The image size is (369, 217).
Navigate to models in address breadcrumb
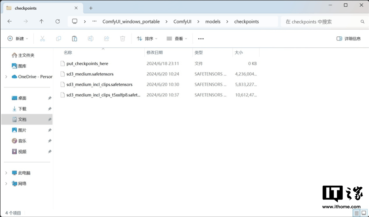[213, 22]
